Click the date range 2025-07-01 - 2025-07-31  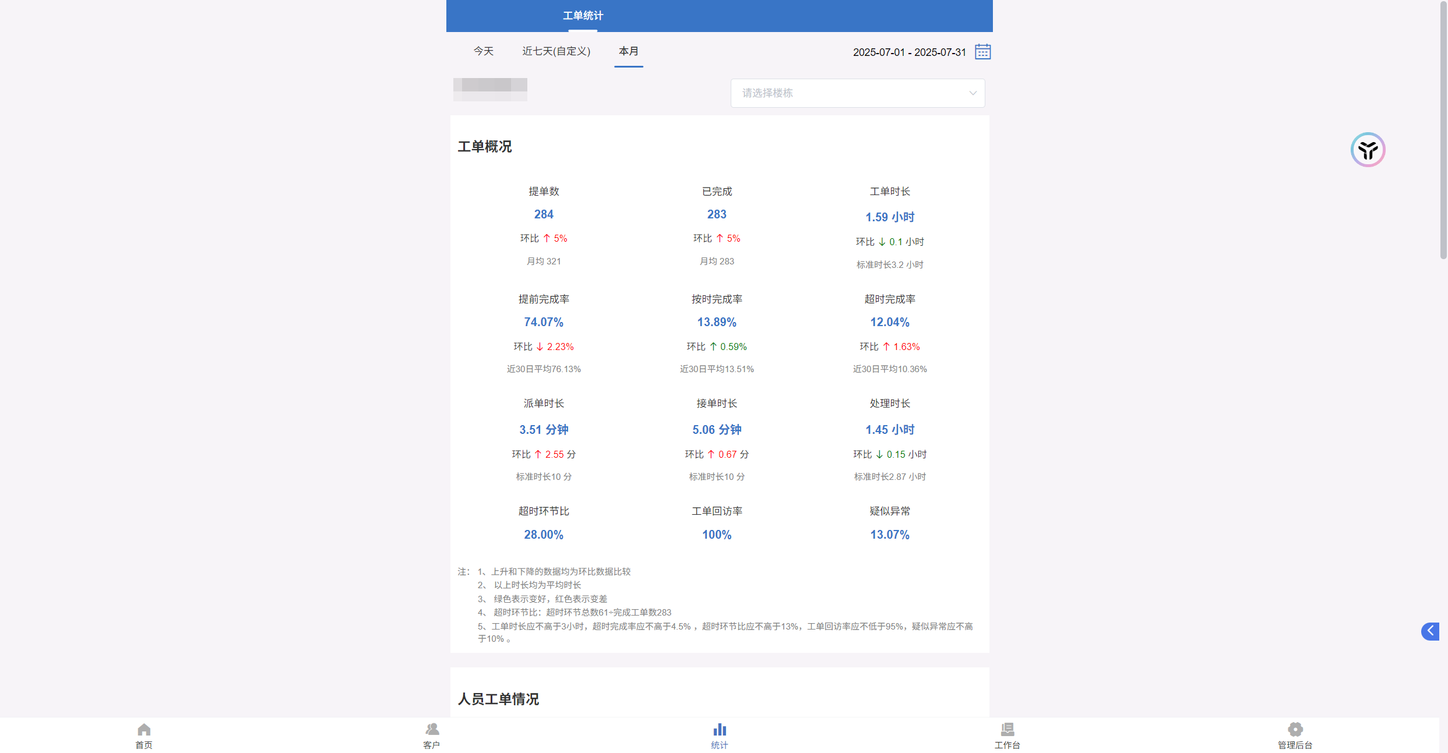[x=909, y=52]
